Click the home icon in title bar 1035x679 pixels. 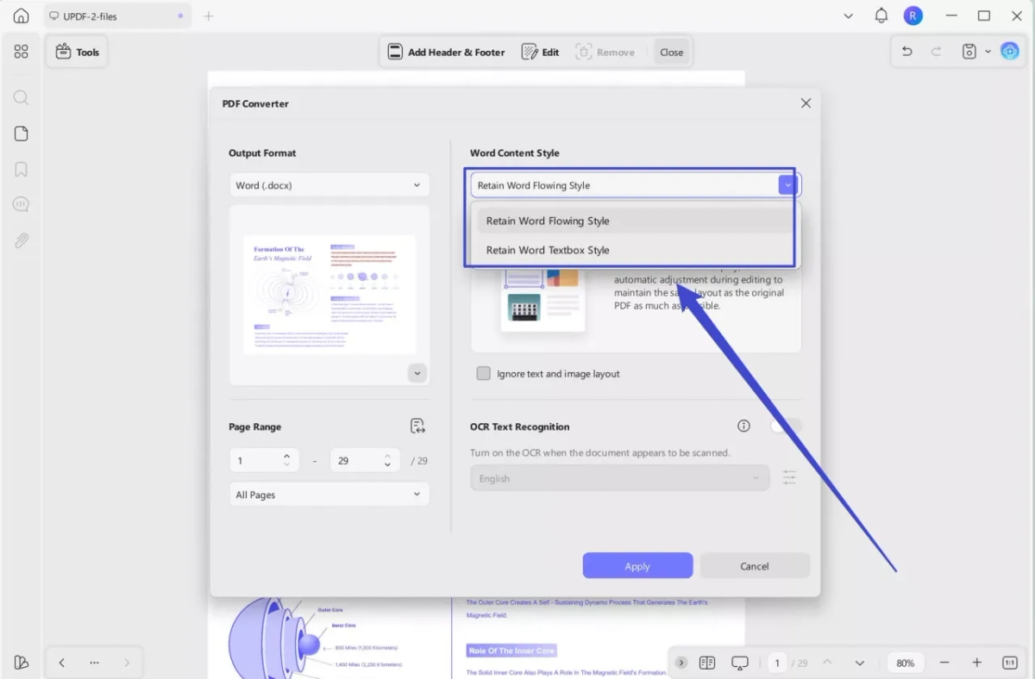click(22, 16)
